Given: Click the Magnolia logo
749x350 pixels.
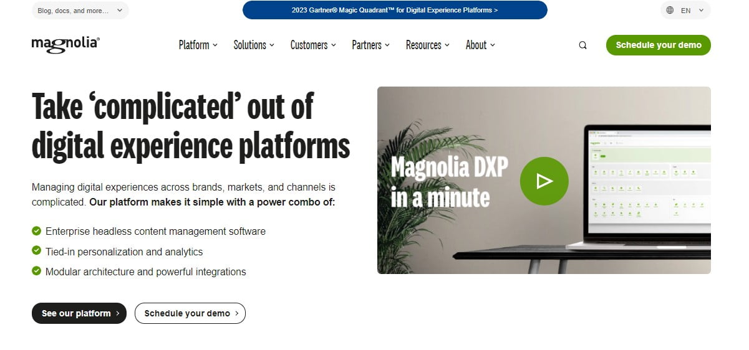Looking at the screenshot, I should [x=65, y=44].
